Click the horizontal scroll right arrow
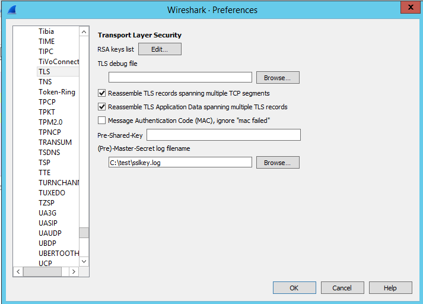The width and height of the screenshot is (423, 304). 74,271
